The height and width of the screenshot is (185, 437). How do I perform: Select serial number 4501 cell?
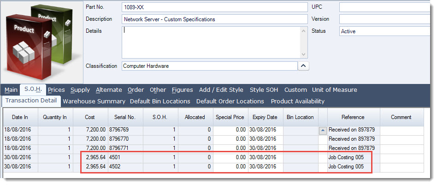125,157
